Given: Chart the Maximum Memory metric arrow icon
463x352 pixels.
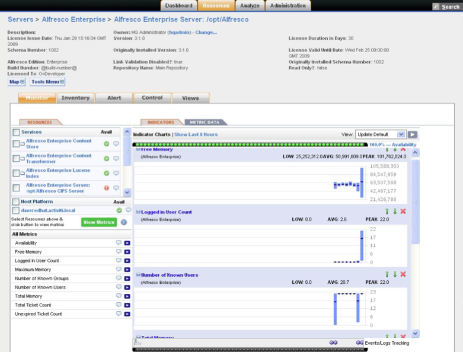Looking at the screenshot, I should point(127,270).
